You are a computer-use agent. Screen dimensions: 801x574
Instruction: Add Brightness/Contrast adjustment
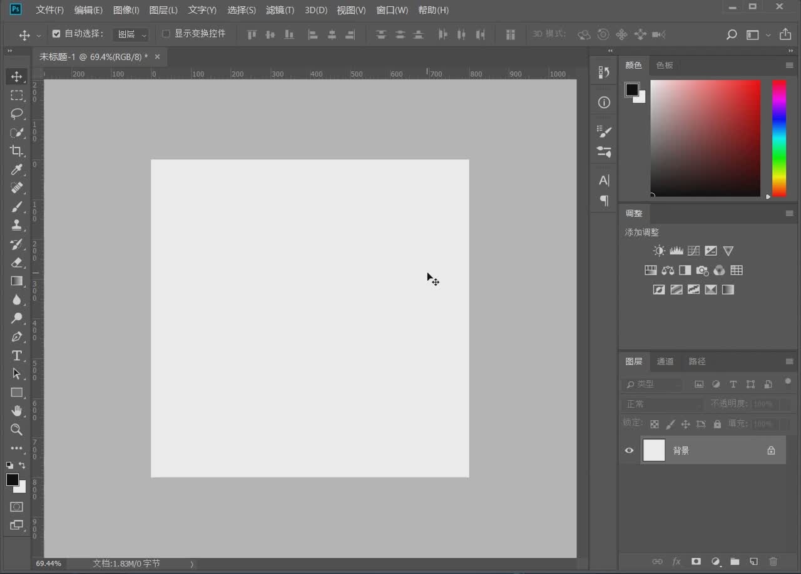click(659, 251)
